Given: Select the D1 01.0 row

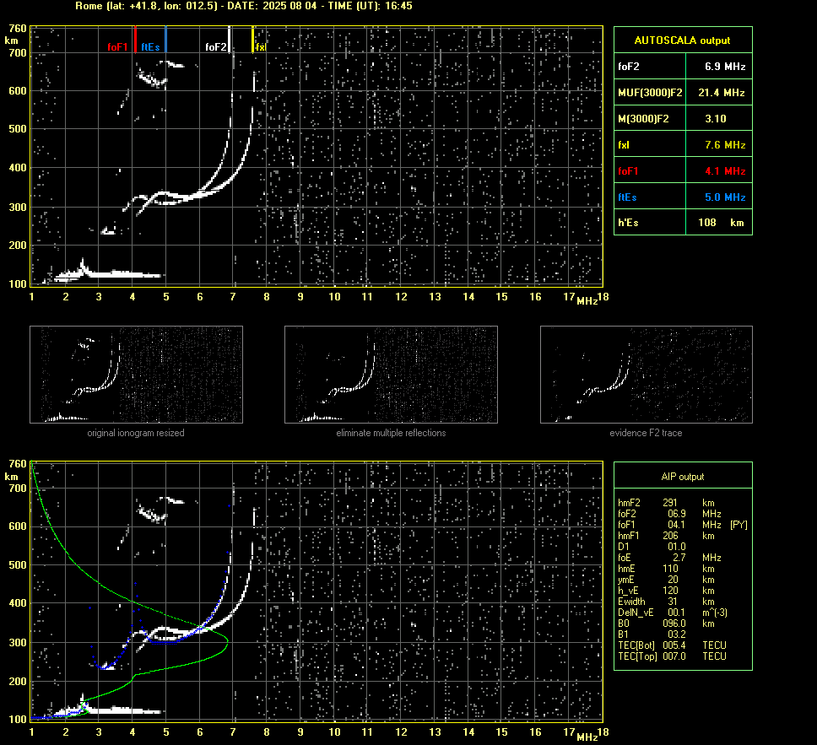Looking at the screenshot, I should [652, 547].
